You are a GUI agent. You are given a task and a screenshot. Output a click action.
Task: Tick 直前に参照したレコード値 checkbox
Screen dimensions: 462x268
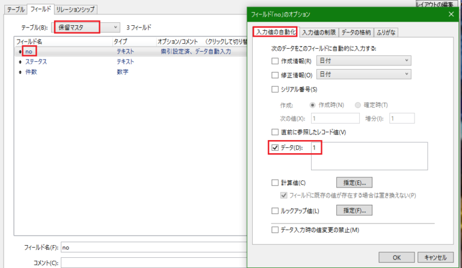tap(275, 132)
